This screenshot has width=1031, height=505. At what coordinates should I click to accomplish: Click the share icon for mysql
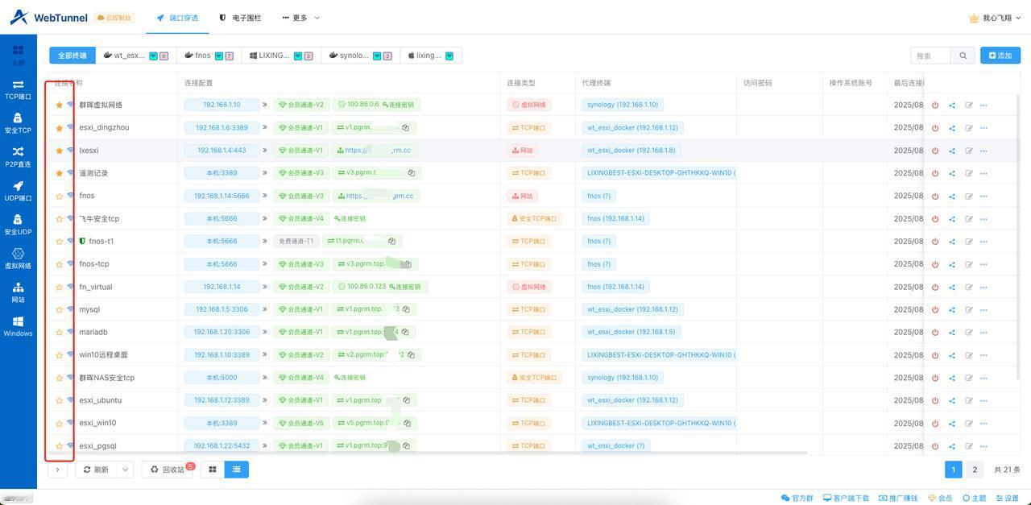(x=952, y=309)
